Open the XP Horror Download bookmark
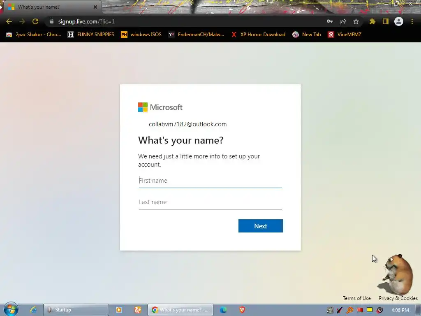The image size is (421, 316). [258, 35]
